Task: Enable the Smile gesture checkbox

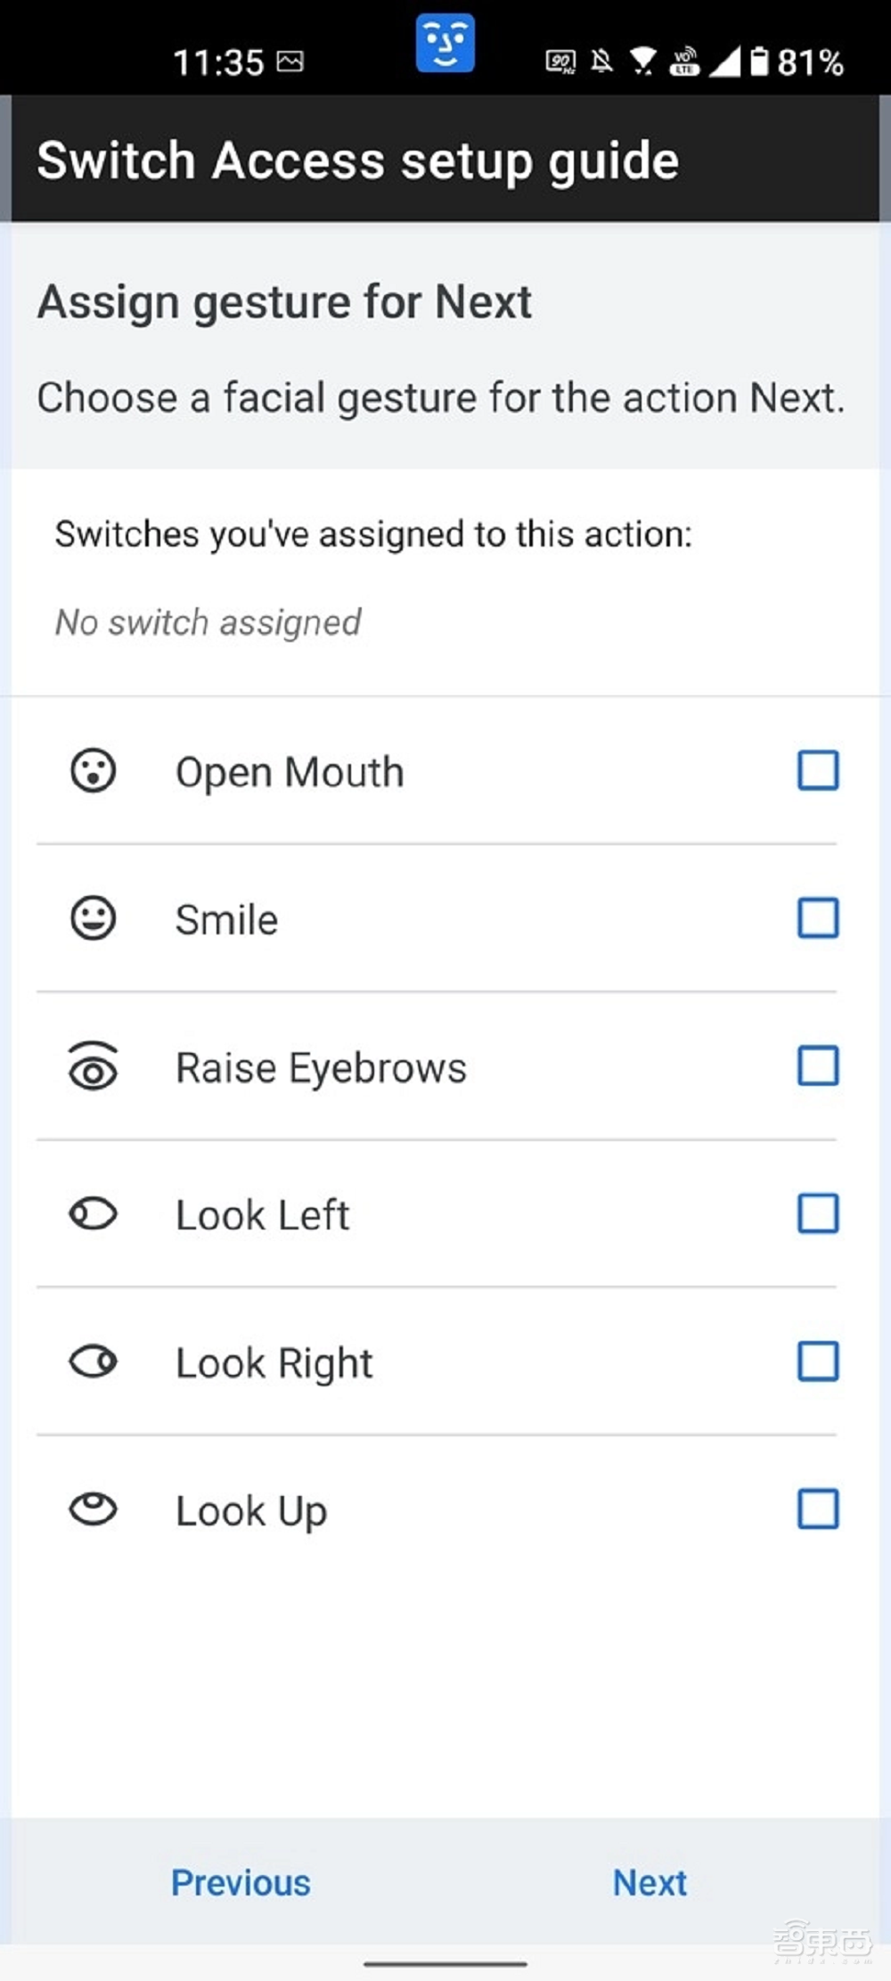Action: point(818,918)
